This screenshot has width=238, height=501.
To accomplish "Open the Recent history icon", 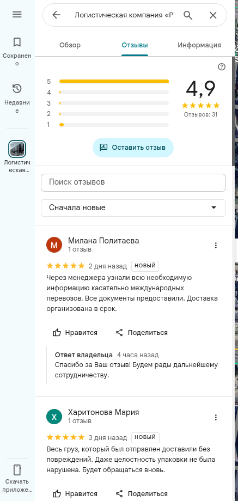I will [x=17, y=89].
